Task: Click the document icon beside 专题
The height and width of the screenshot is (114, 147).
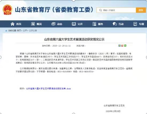Action: pos(135,24)
